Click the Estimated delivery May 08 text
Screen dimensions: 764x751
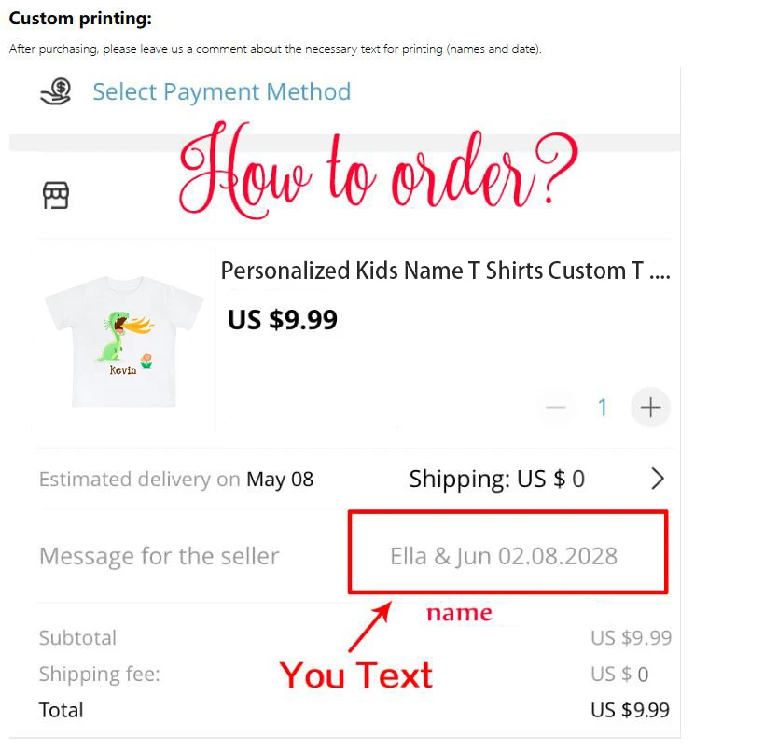pyautogui.click(x=176, y=480)
